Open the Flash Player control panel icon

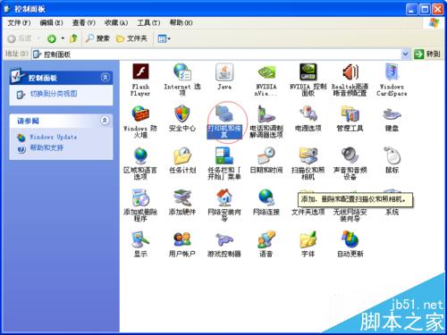click(x=140, y=72)
